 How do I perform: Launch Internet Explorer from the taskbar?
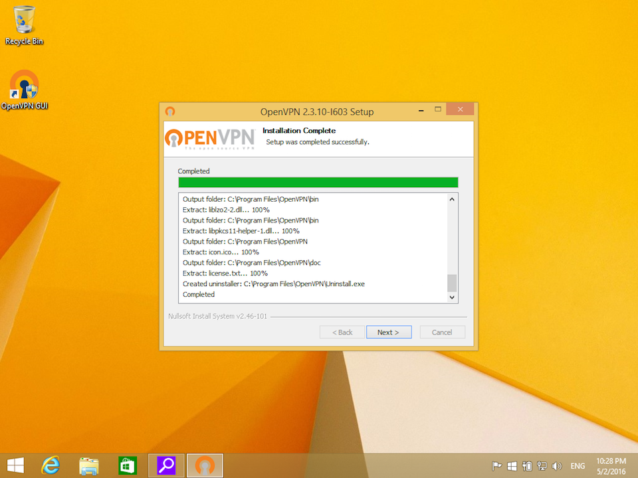click(51, 465)
